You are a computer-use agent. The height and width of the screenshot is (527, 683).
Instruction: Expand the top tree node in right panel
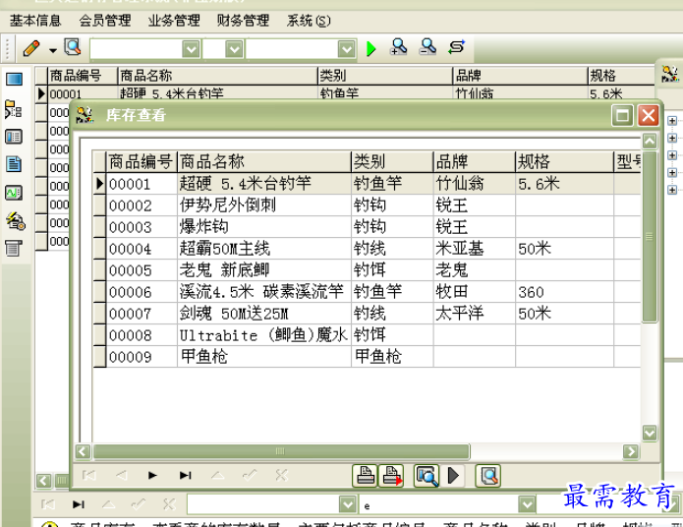point(672,122)
